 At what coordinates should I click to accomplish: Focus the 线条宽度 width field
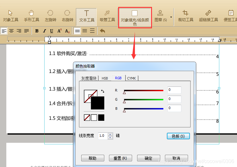pyautogui.click(x=103, y=136)
